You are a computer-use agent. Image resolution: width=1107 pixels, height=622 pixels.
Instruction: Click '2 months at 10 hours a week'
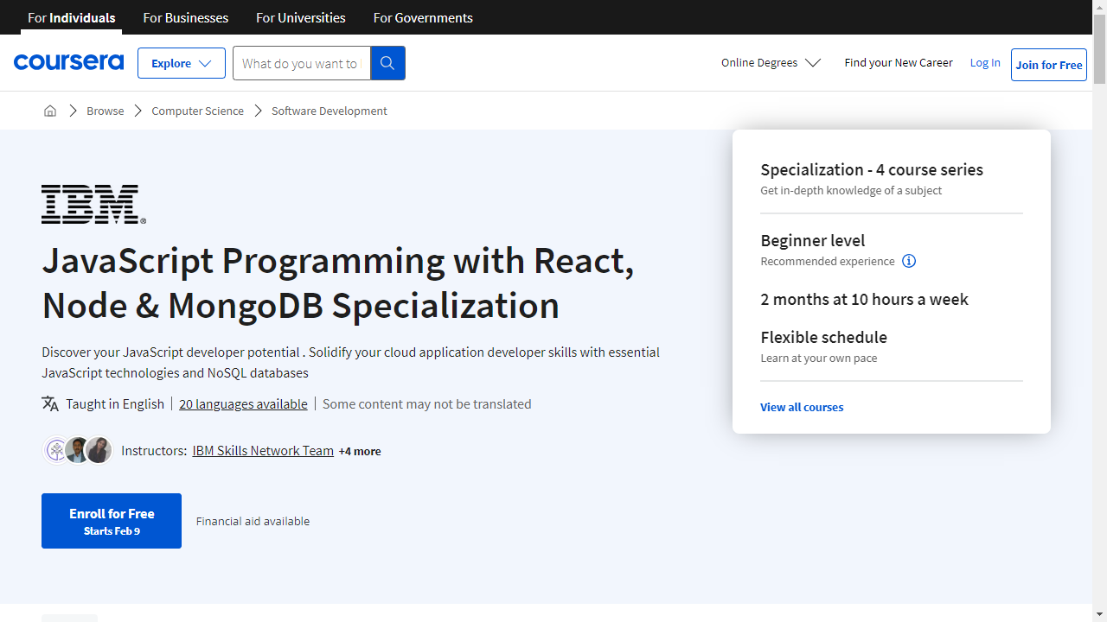[x=864, y=299]
